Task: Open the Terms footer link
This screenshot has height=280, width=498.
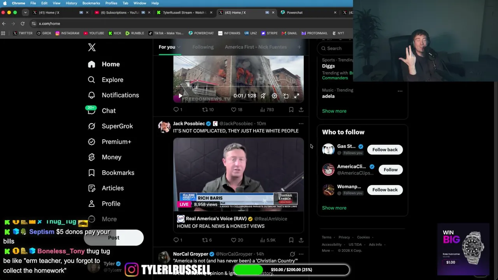Action: click(x=326, y=237)
